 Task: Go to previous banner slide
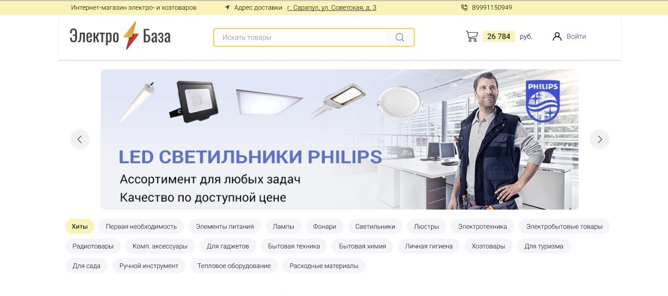click(80, 139)
